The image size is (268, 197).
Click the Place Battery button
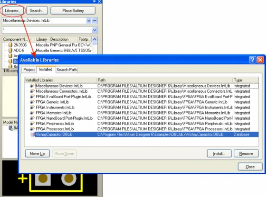(x=73, y=10)
